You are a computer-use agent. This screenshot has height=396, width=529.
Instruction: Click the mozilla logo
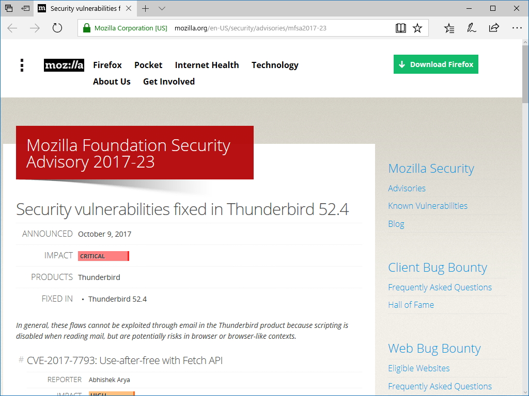64,65
